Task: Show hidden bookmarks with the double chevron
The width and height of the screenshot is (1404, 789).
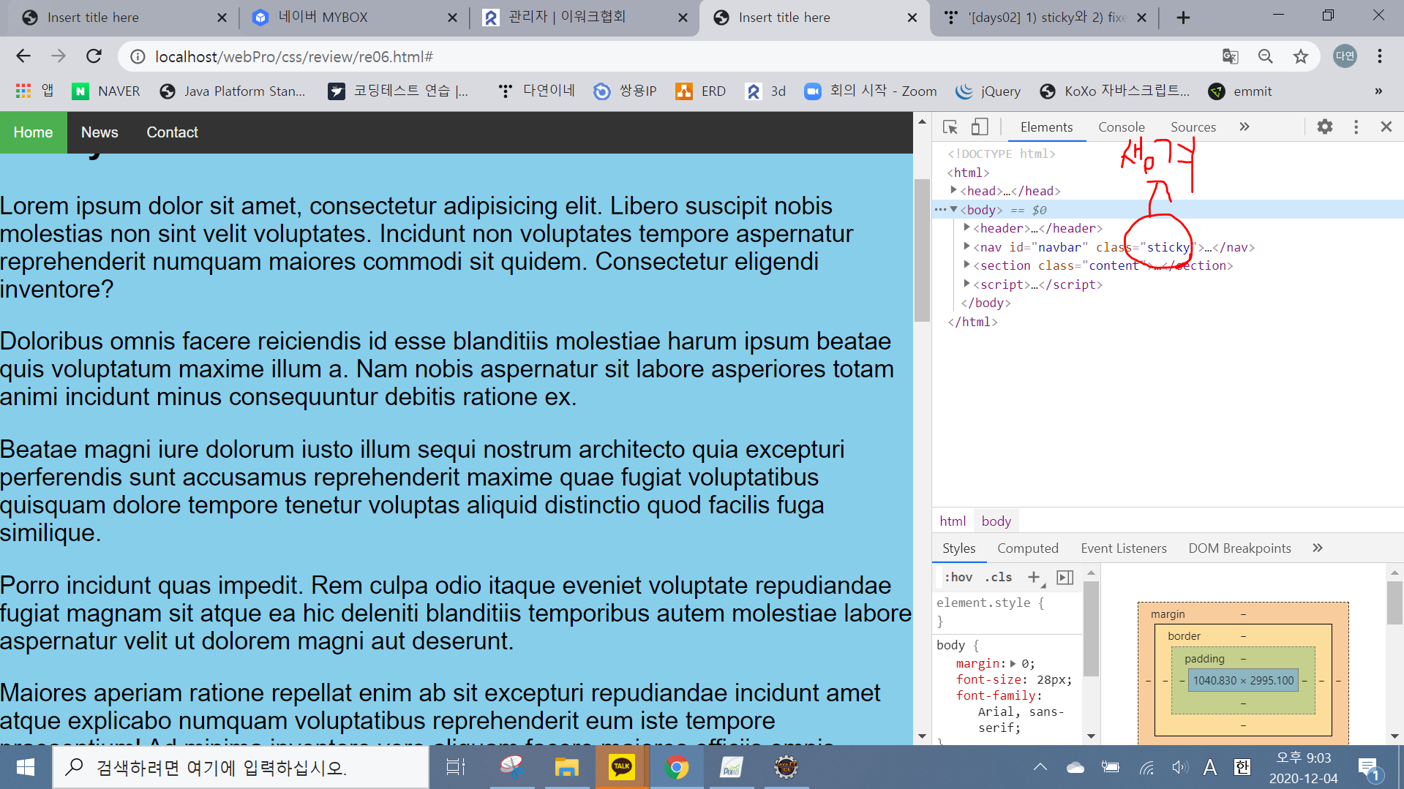Action: (1378, 91)
